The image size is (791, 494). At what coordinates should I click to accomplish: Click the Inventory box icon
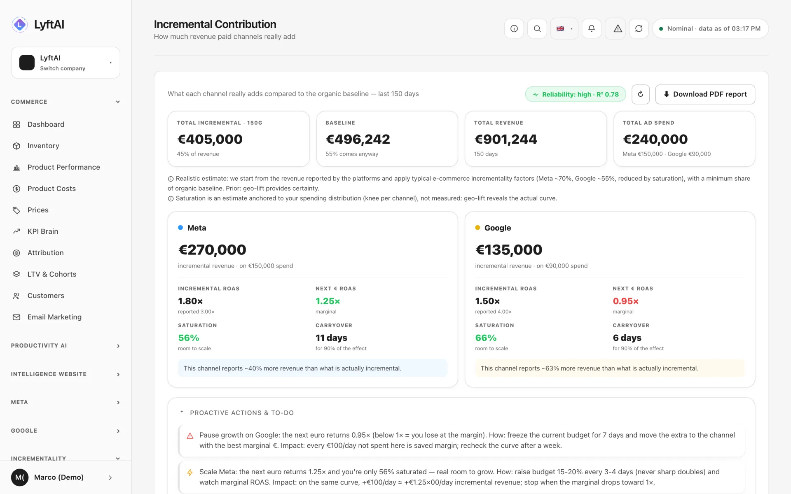tap(16, 146)
